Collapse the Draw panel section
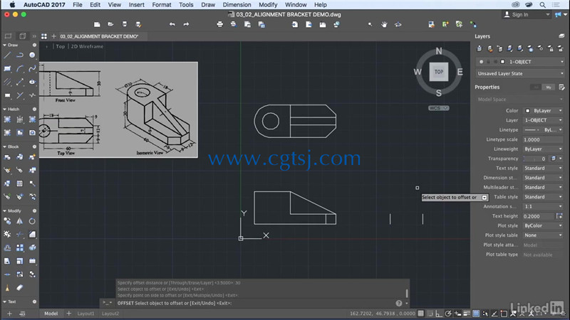The height and width of the screenshot is (320, 570). click(x=5, y=45)
